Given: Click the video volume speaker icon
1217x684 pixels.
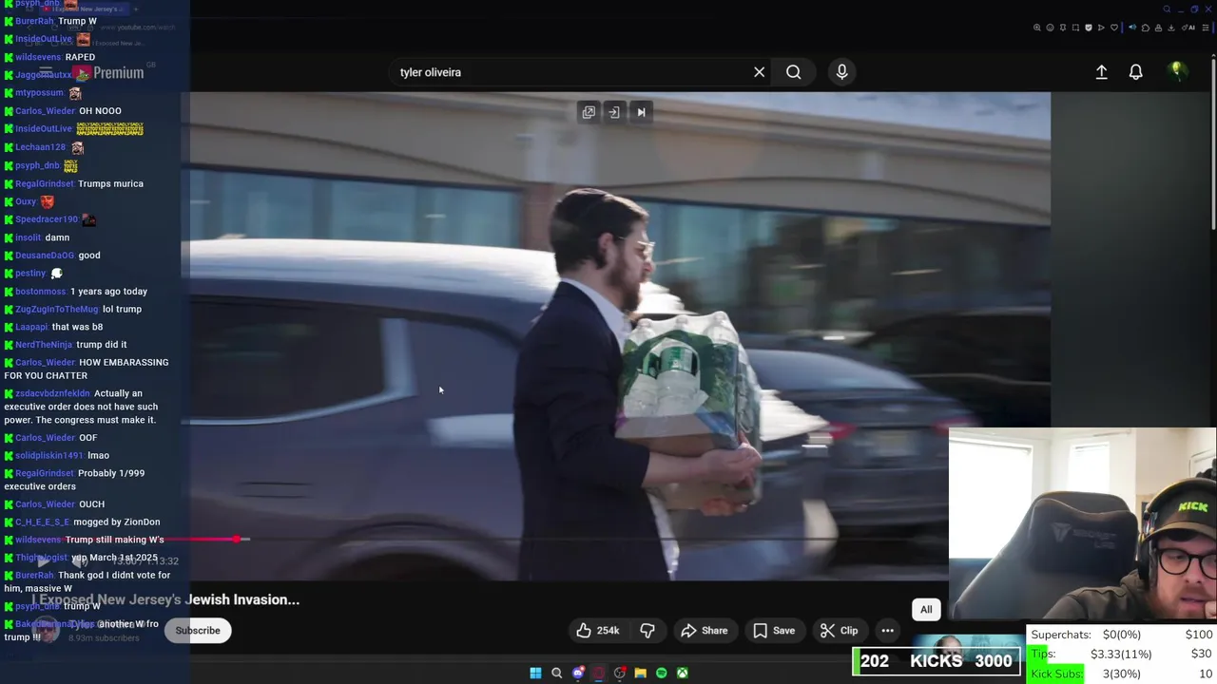Looking at the screenshot, I should pos(80,561).
